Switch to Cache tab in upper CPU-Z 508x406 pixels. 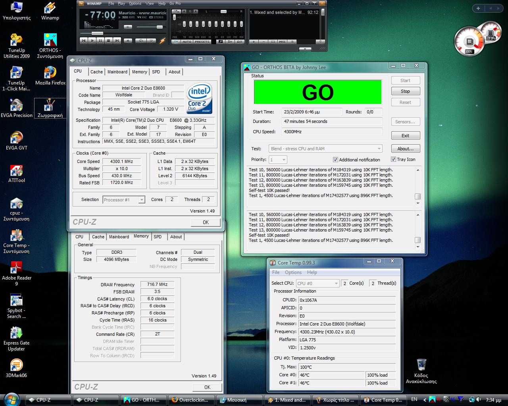click(x=96, y=72)
